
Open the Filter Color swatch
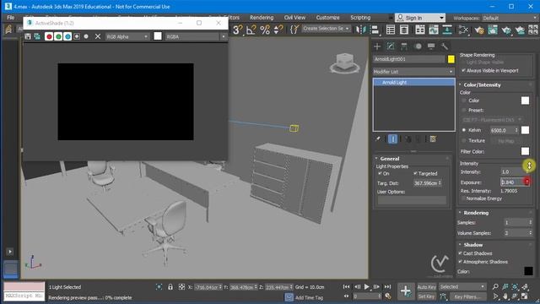point(525,151)
